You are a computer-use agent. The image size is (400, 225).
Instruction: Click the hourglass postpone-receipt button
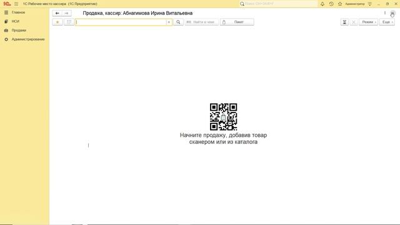click(x=344, y=22)
